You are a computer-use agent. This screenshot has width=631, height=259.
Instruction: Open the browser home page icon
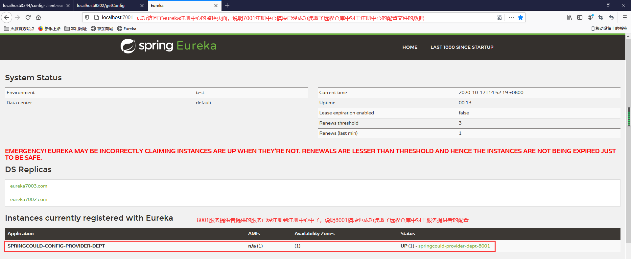pyautogui.click(x=38, y=17)
